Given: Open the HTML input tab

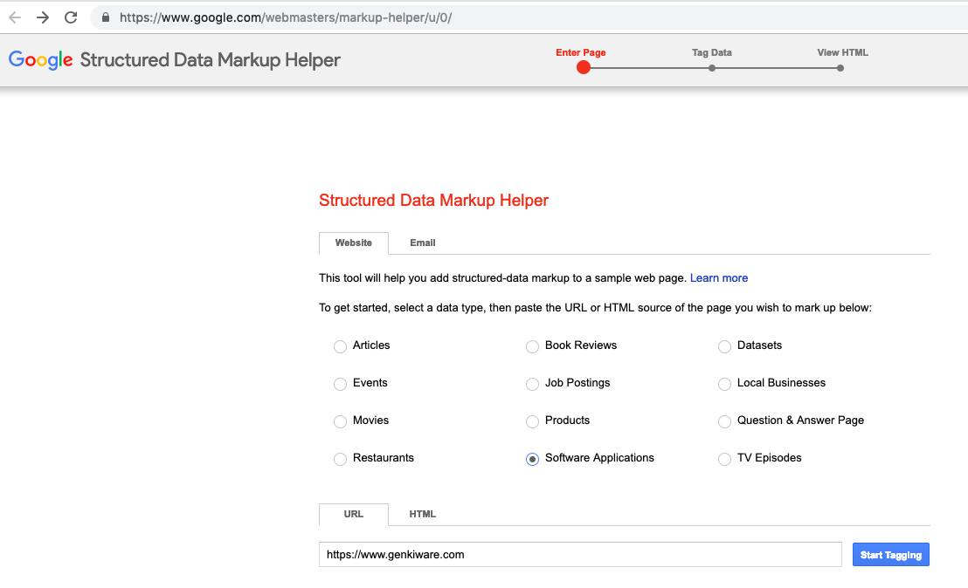Looking at the screenshot, I should (x=423, y=514).
